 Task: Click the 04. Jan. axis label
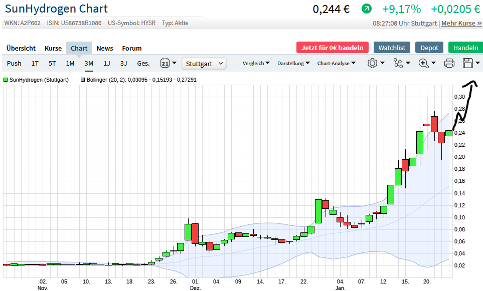[x=341, y=284]
